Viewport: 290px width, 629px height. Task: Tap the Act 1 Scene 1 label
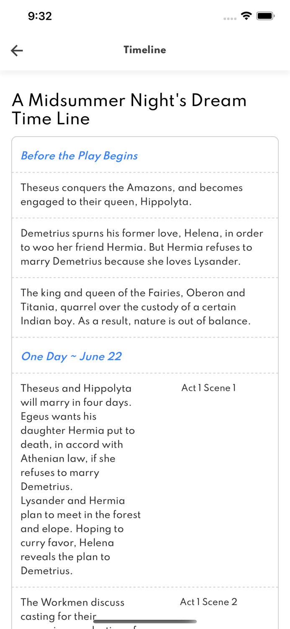(x=208, y=388)
